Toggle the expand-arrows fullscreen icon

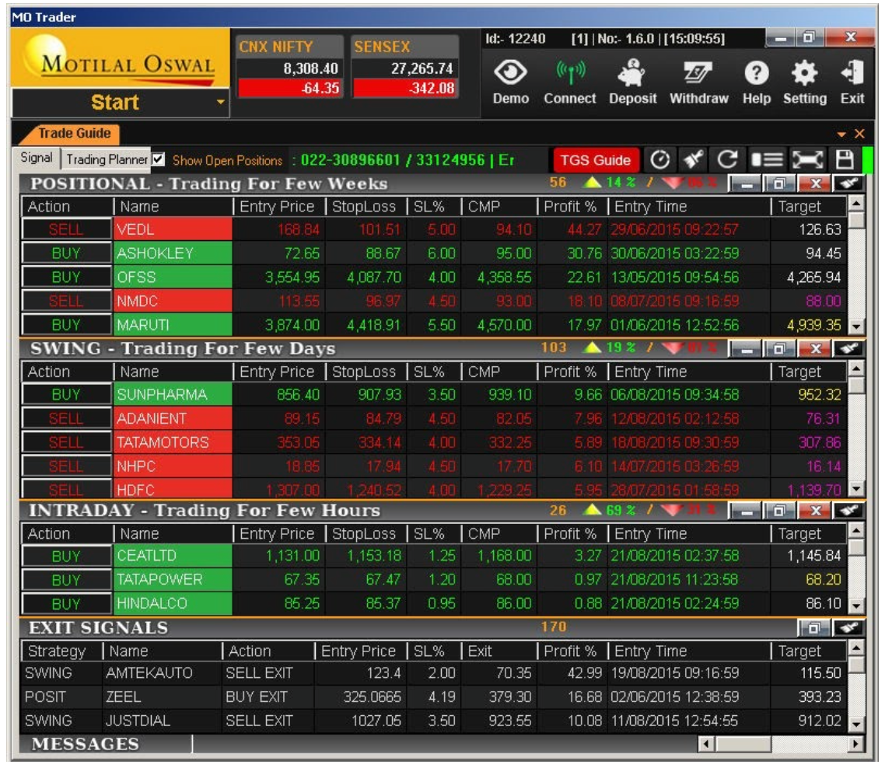tap(806, 160)
